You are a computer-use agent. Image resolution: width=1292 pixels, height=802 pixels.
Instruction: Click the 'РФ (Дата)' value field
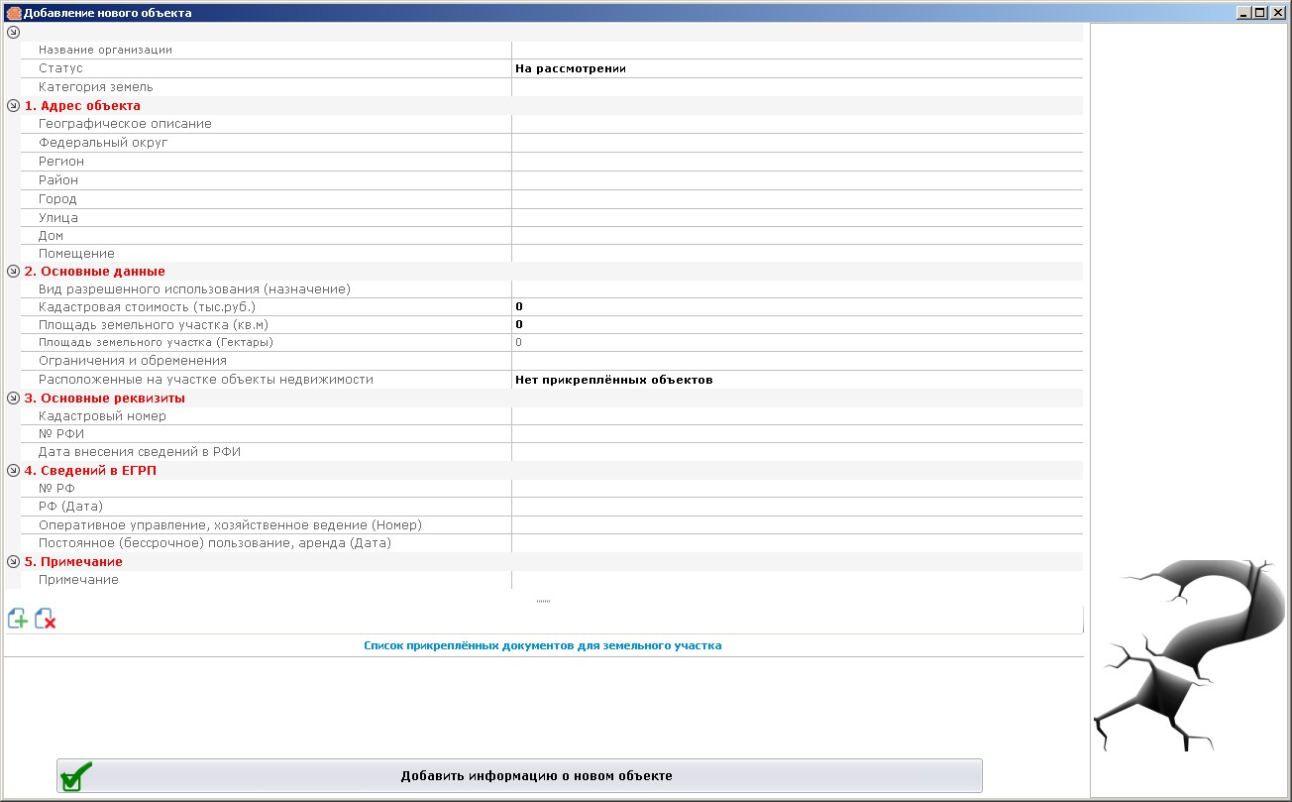(x=798, y=507)
